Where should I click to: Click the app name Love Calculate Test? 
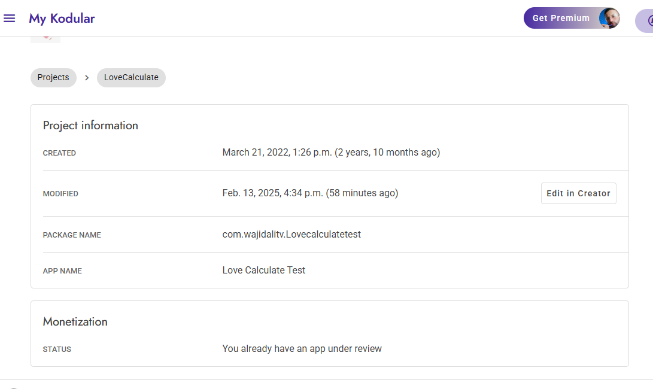coord(263,270)
